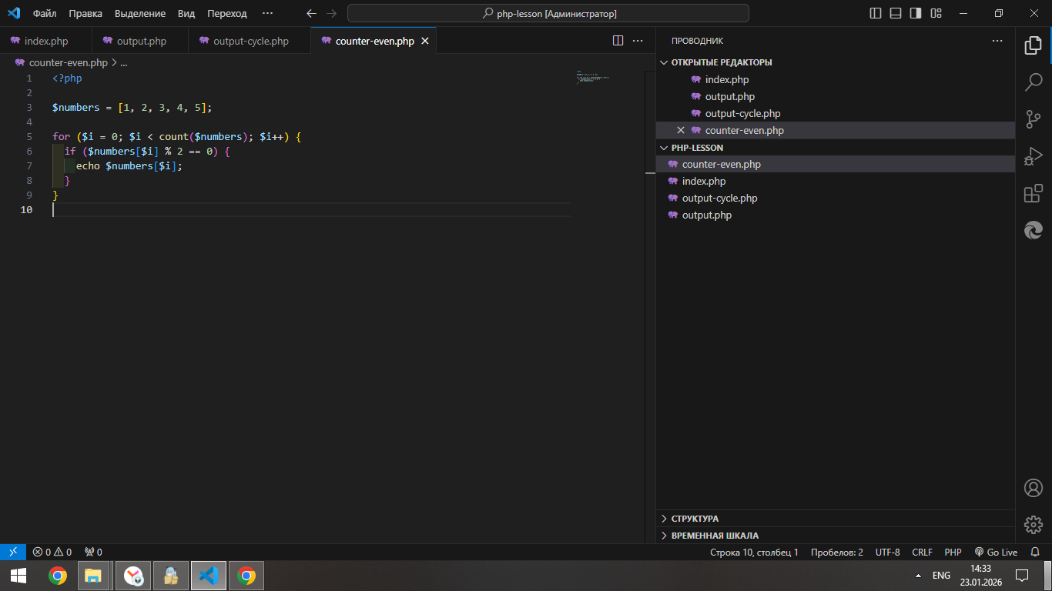Image resolution: width=1052 pixels, height=591 pixels.
Task: Open the Source Control view
Action: tap(1034, 119)
